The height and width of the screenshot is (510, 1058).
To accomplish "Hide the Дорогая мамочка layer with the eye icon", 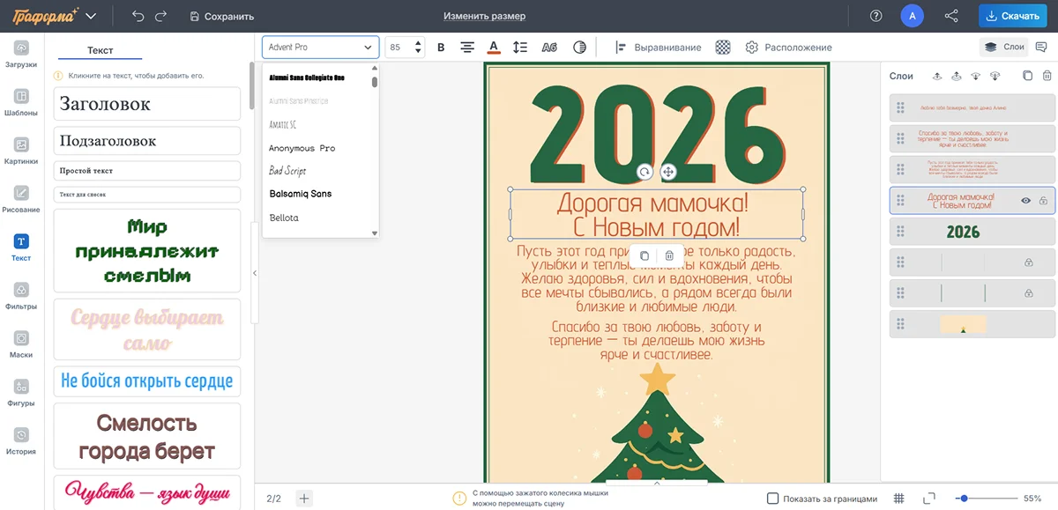I will [x=1025, y=201].
